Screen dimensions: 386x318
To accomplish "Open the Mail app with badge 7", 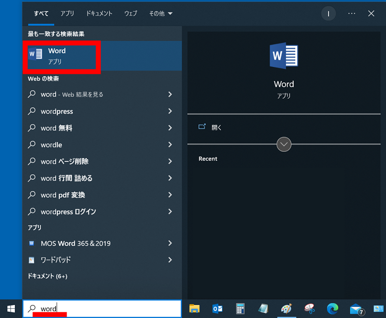I will [x=356, y=309].
